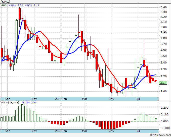Image resolution: width=171 pixels, height=137 pixels.
Task: Click the 2.70 price axis label
Action: click(x=163, y=44)
